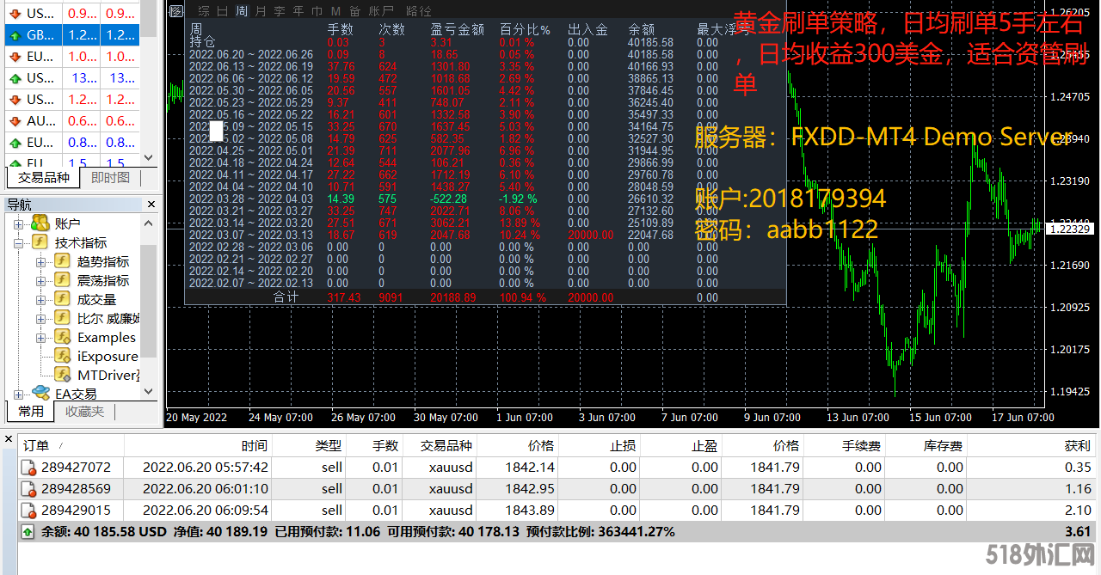Expand the 趋势指标 node

click(40, 262)
